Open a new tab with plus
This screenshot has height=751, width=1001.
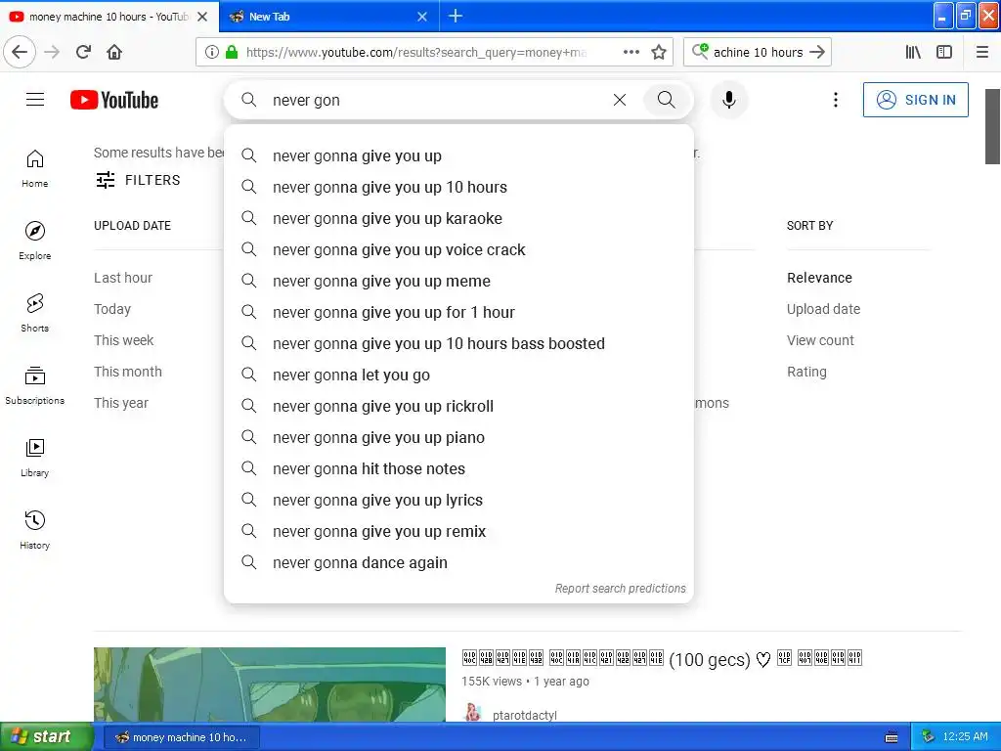point(456,16)
